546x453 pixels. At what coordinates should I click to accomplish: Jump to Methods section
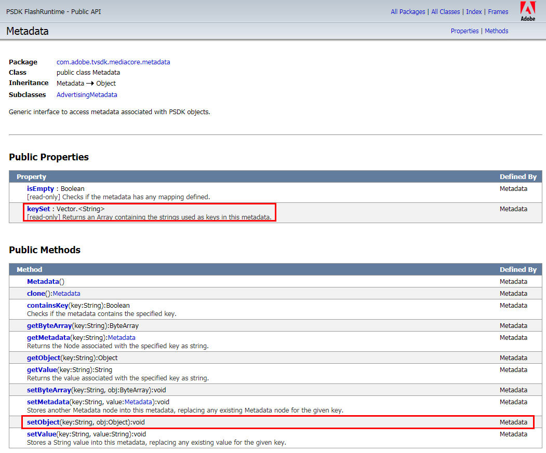click(496, 31)
